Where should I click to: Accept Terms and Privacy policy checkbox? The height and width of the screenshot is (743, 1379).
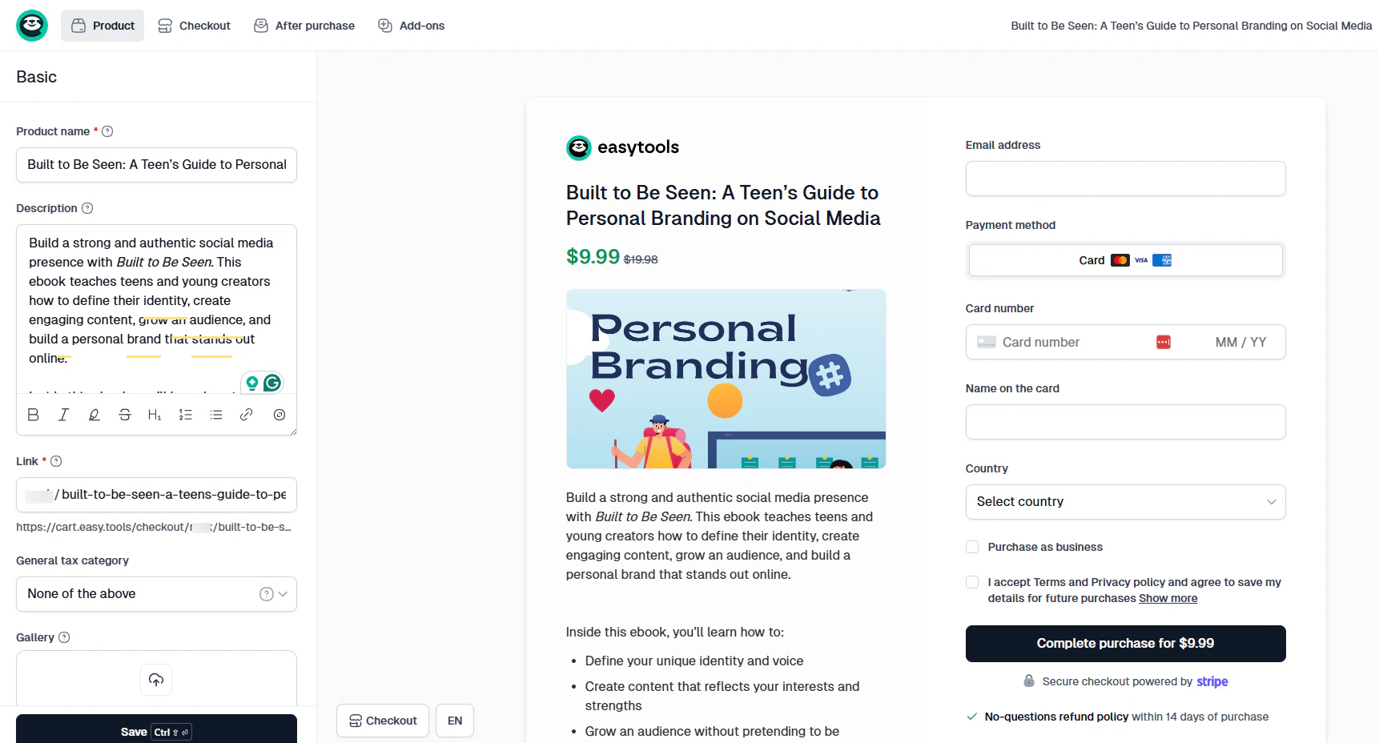(972, 582)
